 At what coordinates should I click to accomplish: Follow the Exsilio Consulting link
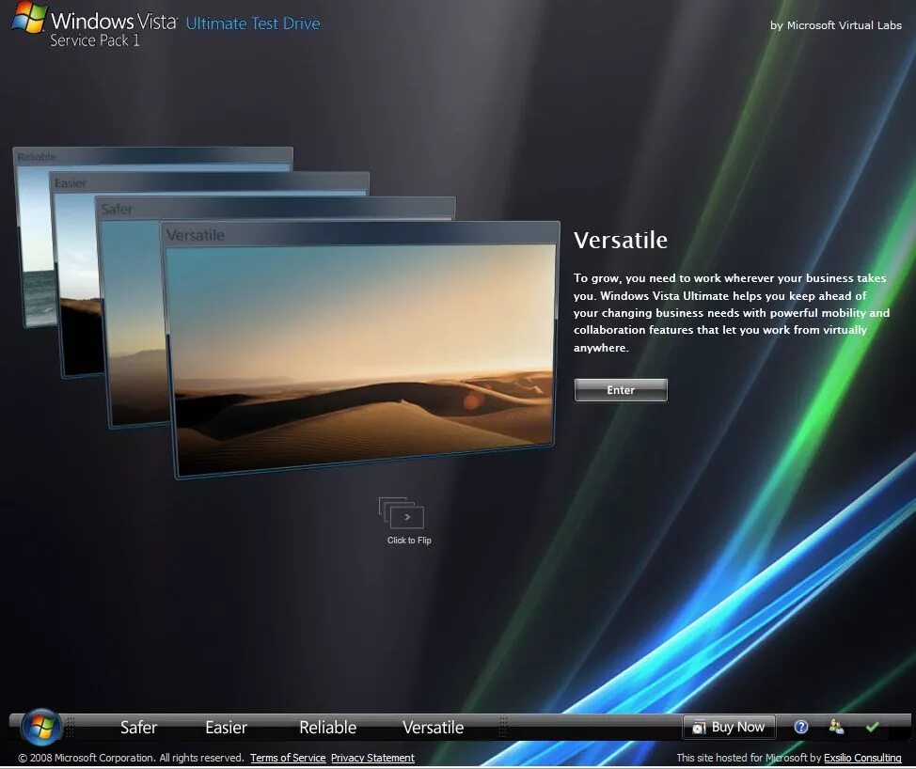(862, 758)
